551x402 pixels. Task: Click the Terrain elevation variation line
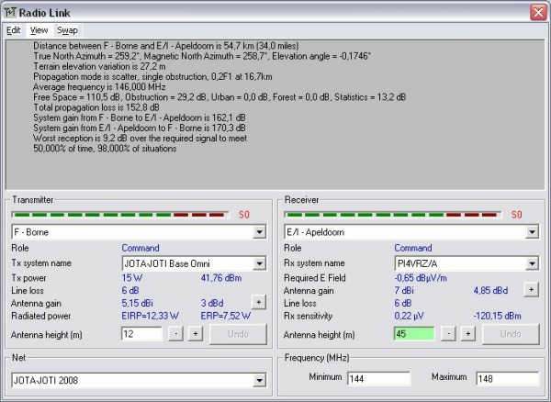click(x=99, y=66)
